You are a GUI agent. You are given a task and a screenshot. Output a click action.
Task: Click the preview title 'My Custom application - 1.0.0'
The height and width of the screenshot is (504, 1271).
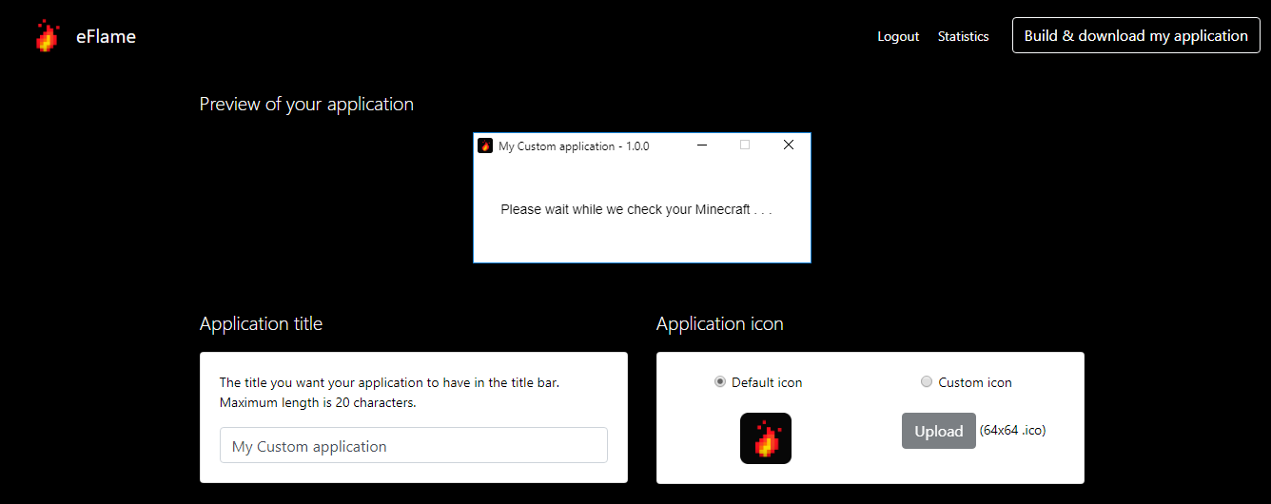(x=574, y=146)
